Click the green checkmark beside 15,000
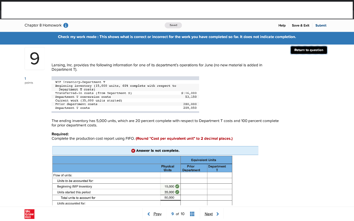354x221 pixels. point(177,186)
